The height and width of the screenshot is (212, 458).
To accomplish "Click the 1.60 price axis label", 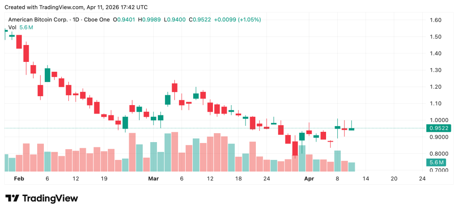I will [436, 20].
